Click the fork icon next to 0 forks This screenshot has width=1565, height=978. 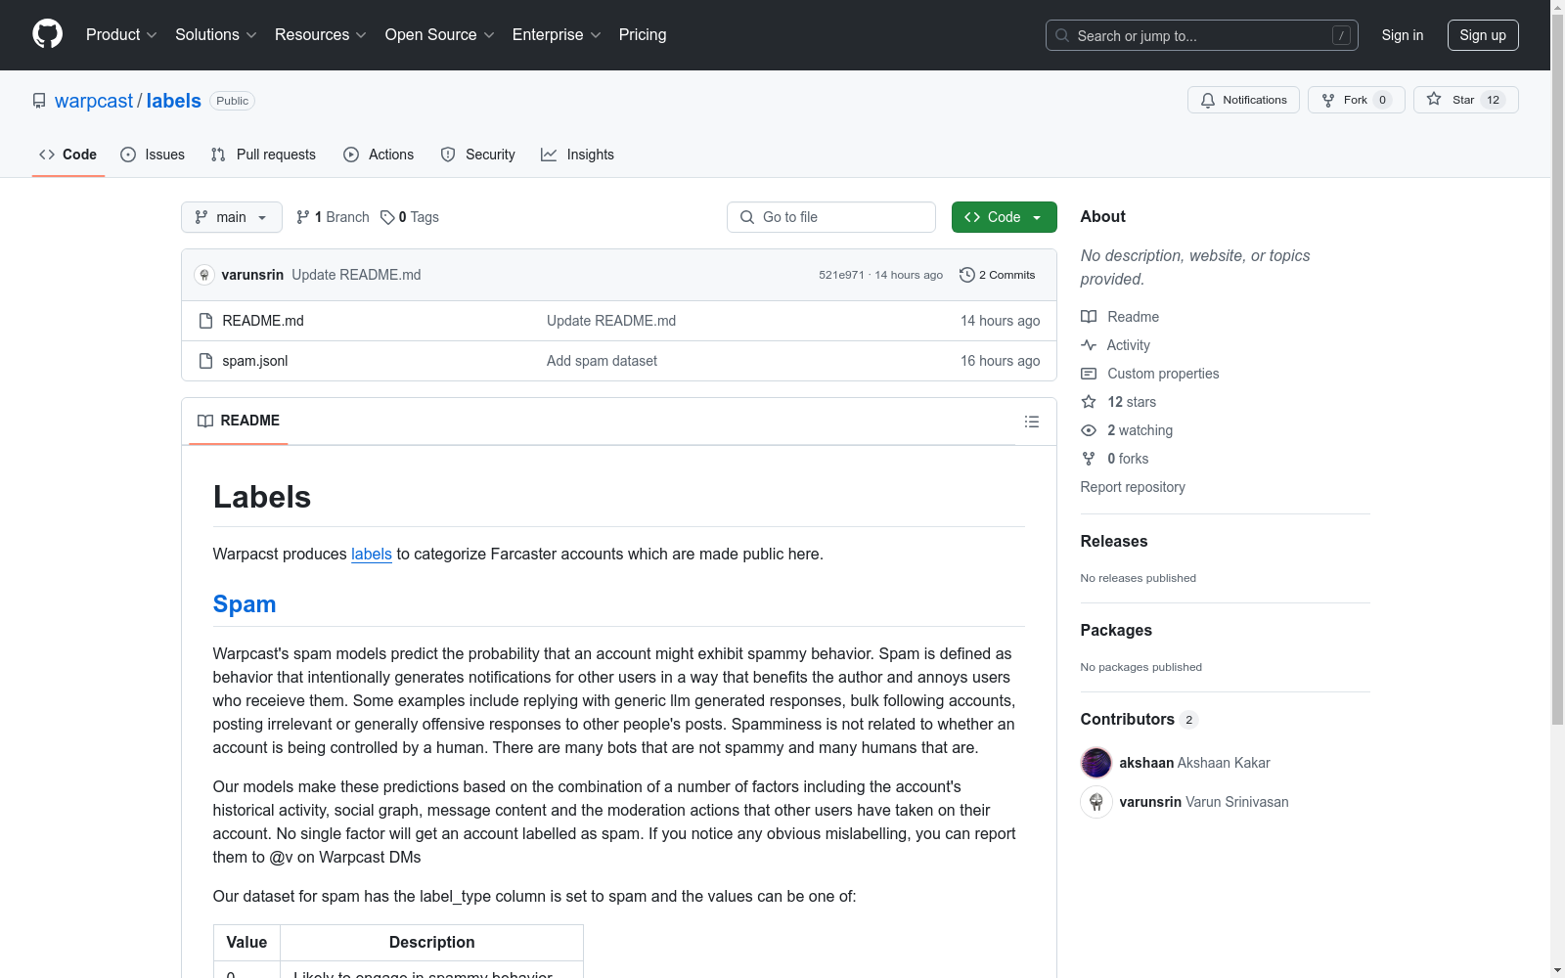1089,459
